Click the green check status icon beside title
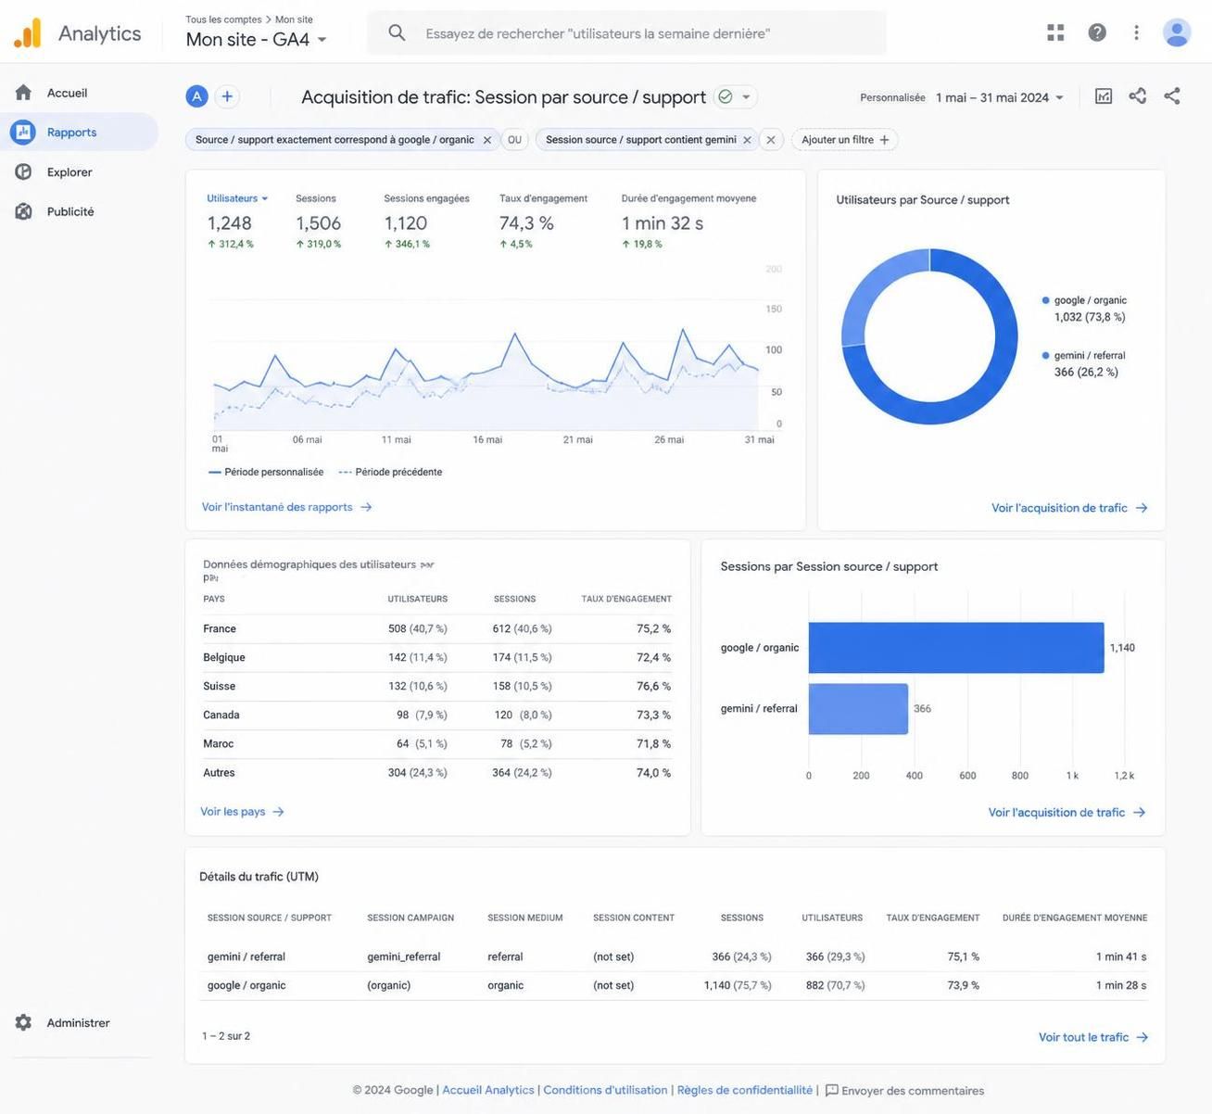Image resolution: width=1212 pixels, height=1114 pixels. click(726, 96)
